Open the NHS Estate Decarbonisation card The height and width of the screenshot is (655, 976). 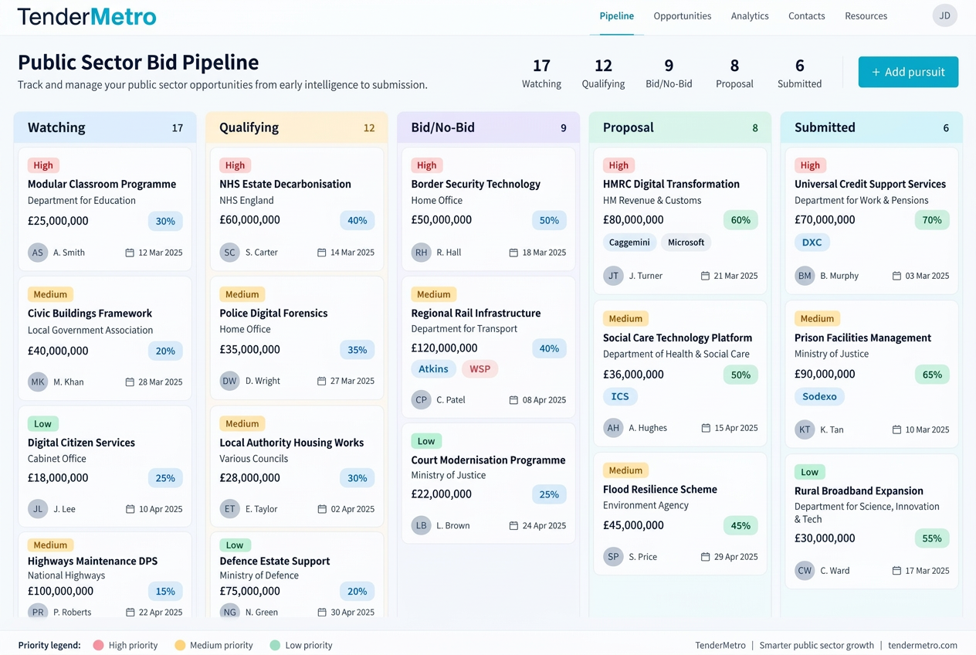pos(297,209)
